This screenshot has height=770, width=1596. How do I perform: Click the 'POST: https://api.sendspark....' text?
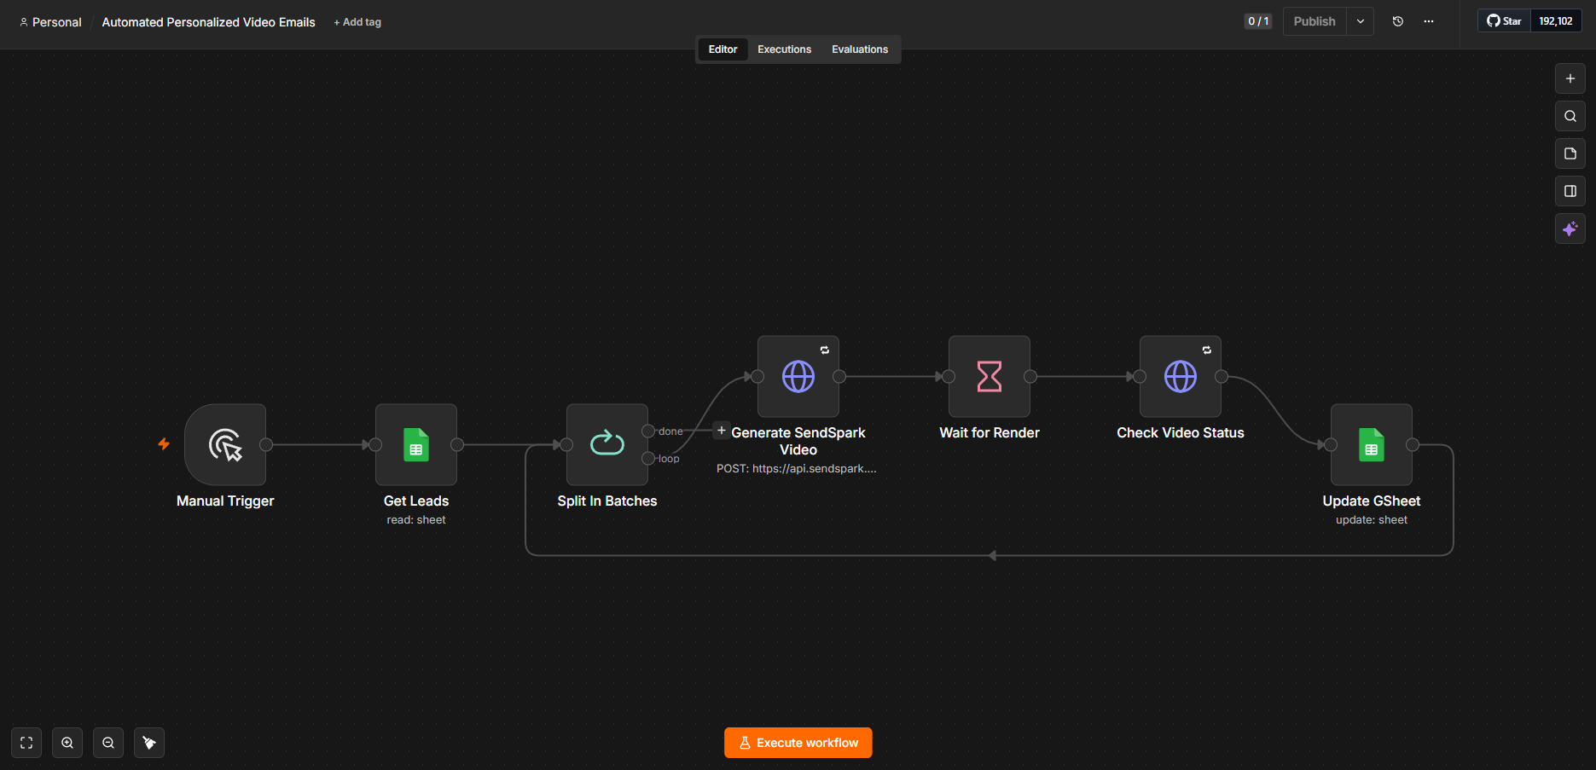click(x=797, y=469)
